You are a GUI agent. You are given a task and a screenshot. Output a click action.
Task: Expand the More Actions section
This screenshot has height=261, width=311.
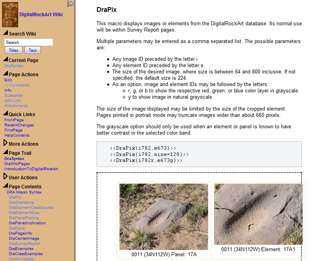tap(6, 143)
